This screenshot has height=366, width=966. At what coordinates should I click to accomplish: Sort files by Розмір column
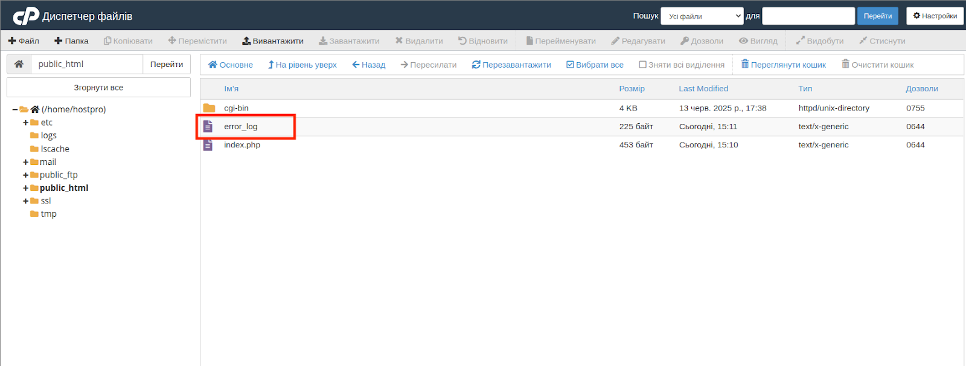click(x=632, y=88)
